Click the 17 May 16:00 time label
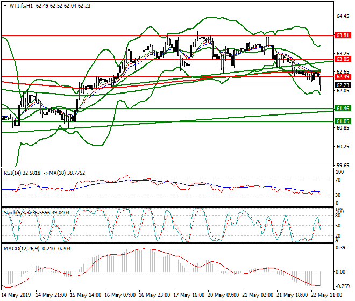 [x=189, y=295]
